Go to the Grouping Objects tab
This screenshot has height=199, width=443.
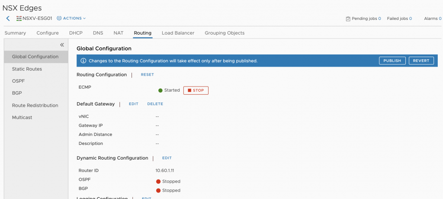coord(225,33)
